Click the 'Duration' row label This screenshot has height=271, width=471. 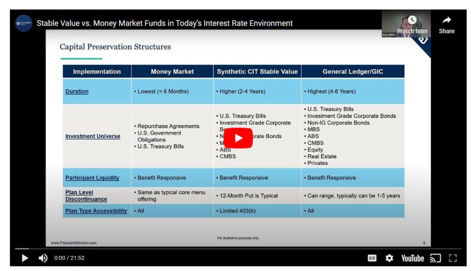click(x=77, y=92)
